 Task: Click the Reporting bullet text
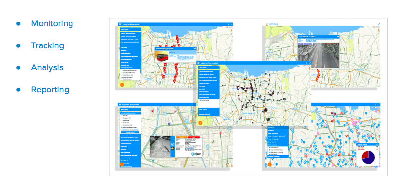click(50, 90)
